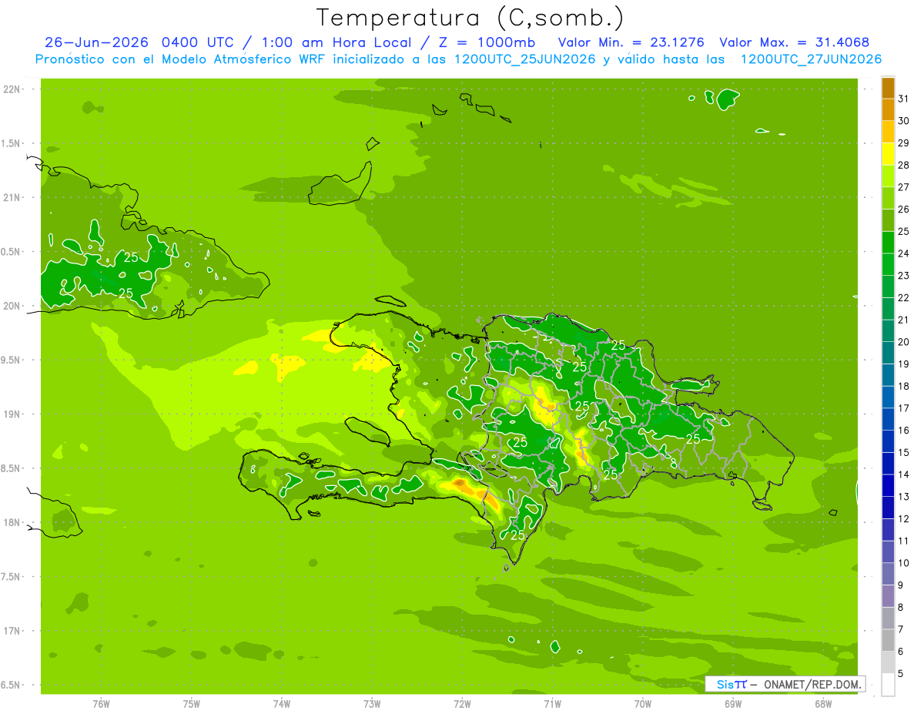Click the colorbar scale label '28'
This screenshot has height=714, width=924.
click(x=904, y=165)
